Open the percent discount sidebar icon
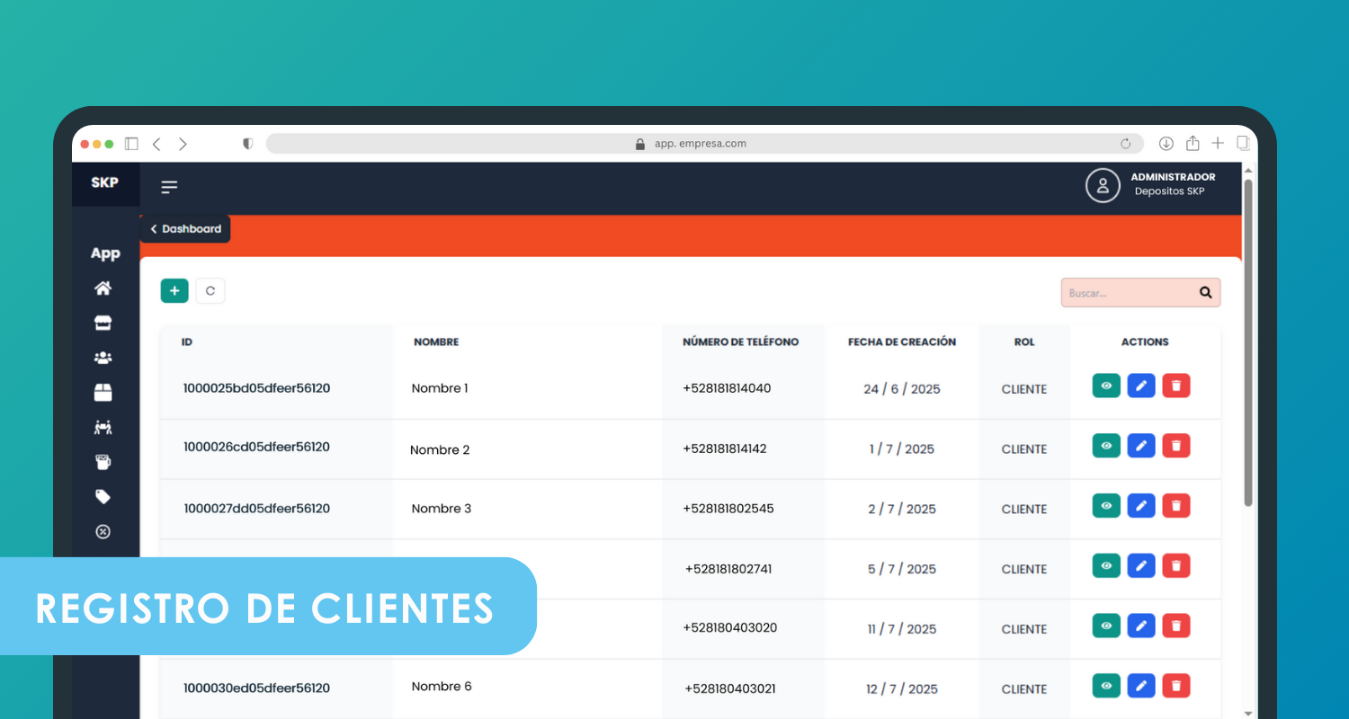The width and height of the screenshot is (1349, 719). coord(103,532)
